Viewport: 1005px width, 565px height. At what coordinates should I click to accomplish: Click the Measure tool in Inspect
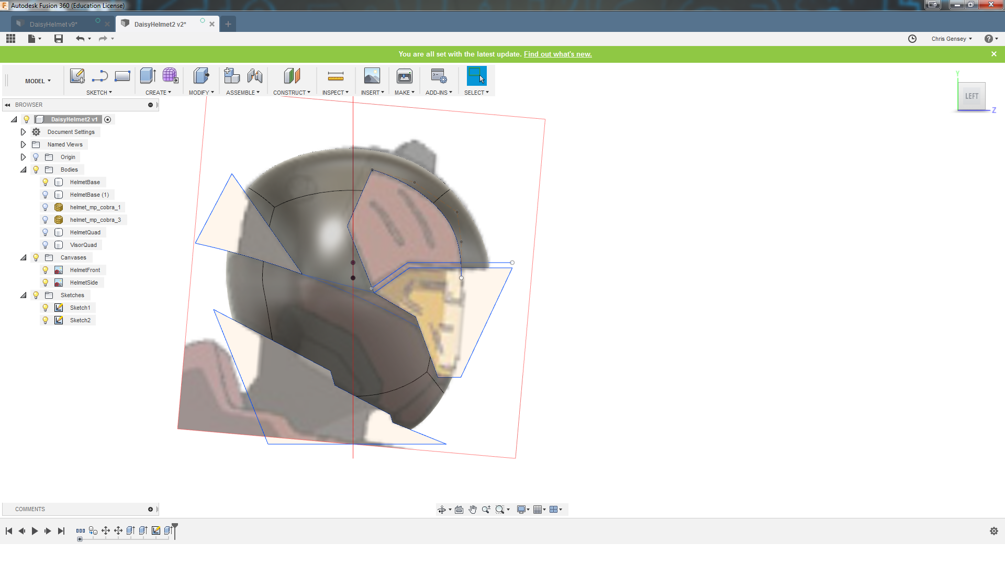click(x=336, y=76)
